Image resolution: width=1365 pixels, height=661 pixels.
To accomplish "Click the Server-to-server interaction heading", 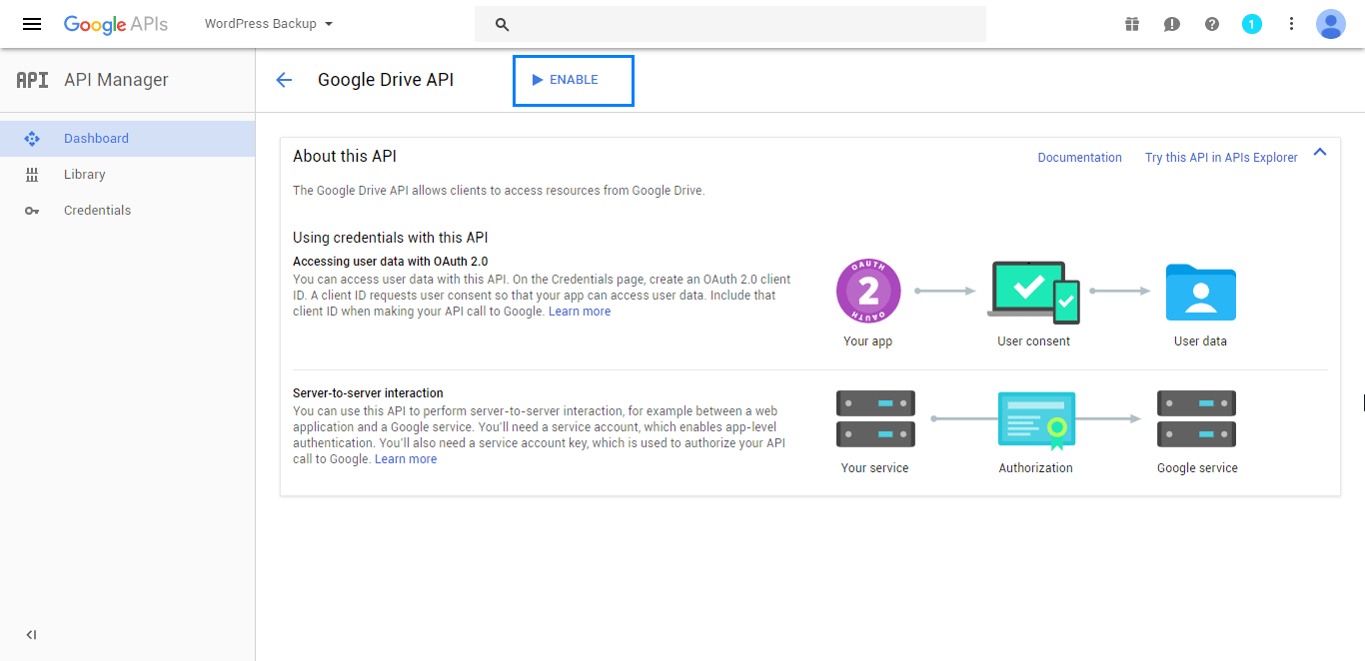I will 368,393.
